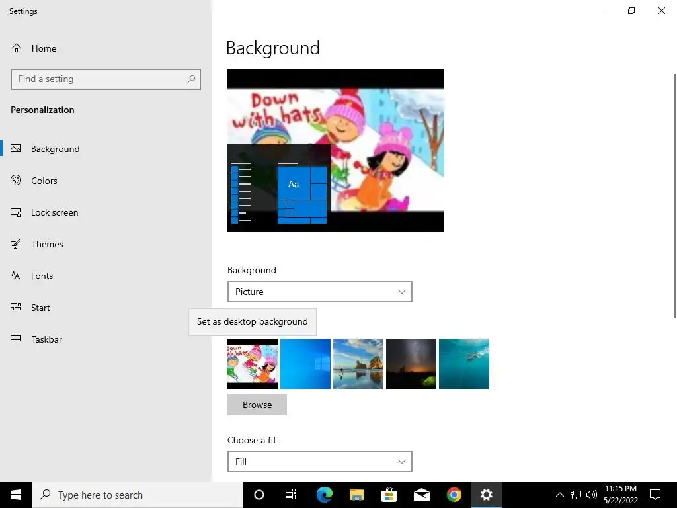
Task: Click the large desktop background preview image
Action: [336, 150]
